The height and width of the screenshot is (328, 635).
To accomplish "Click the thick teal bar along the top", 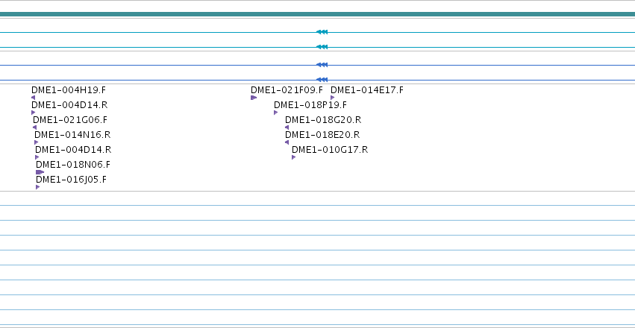I will 318,14.
